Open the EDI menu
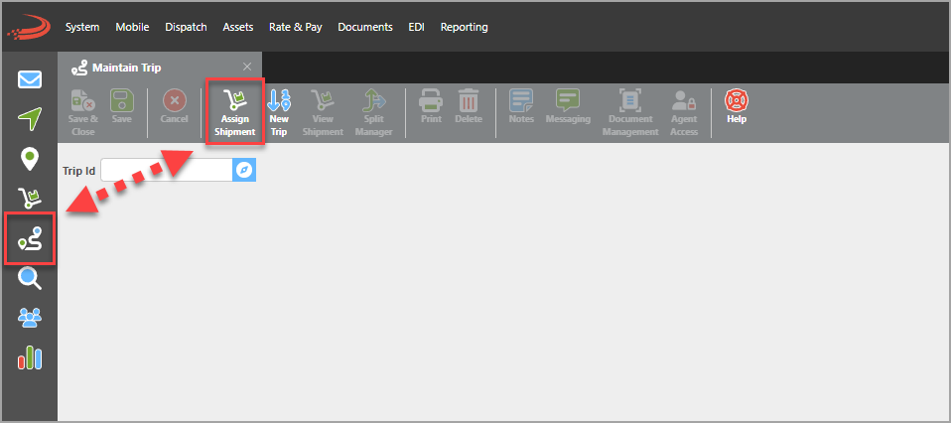The width and height of the screenshot is (951, 423). coord(416,27)
